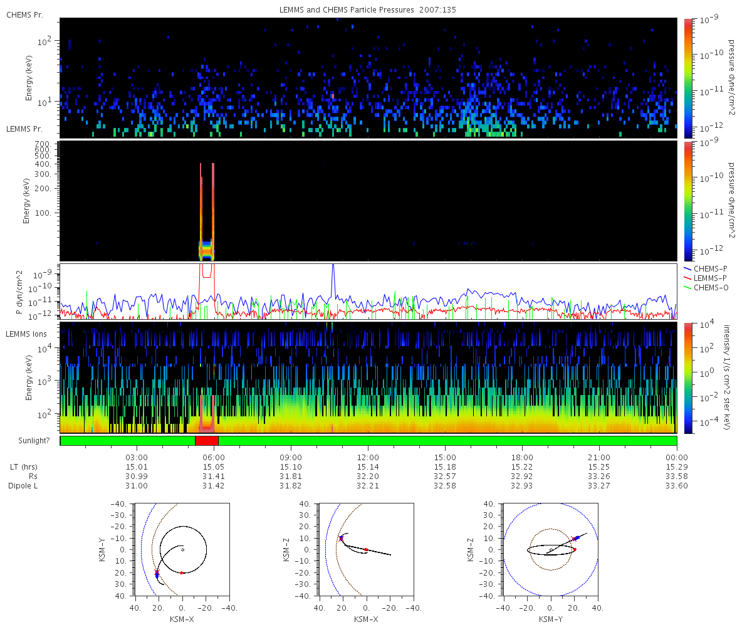Click the green Sunlight bar after 06:00
752x627 pixels.
click(447, 441)
